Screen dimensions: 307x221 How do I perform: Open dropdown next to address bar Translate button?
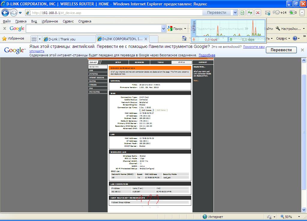pos(235,13)
